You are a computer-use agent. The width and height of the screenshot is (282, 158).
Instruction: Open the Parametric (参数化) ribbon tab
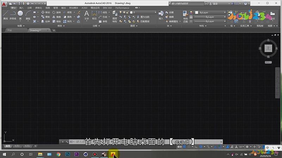click(38, 8)
